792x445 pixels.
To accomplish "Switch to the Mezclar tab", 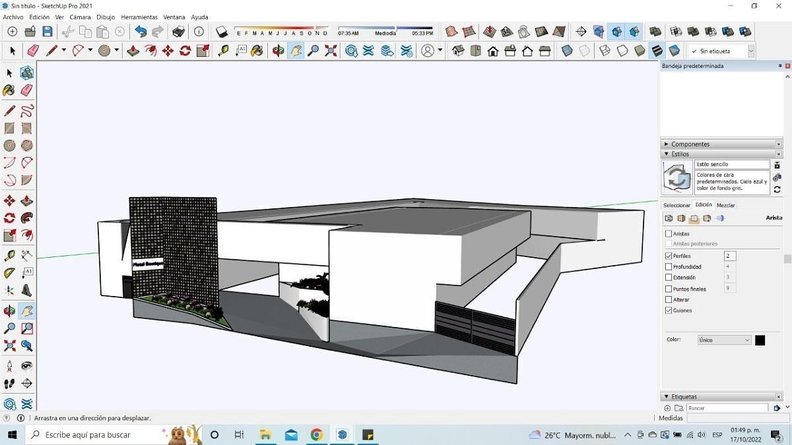I will click(x=725, y=205).
